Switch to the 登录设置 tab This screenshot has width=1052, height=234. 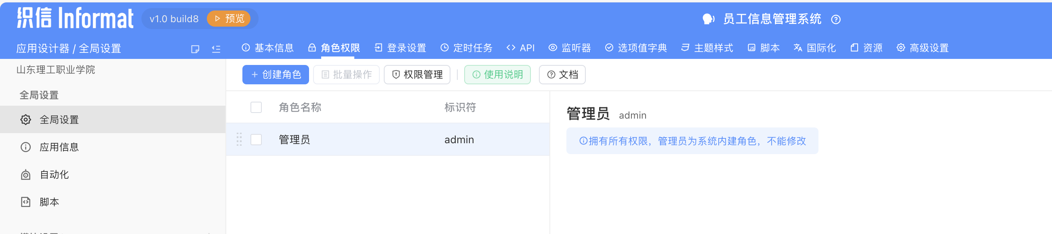[x=400, y=48]
